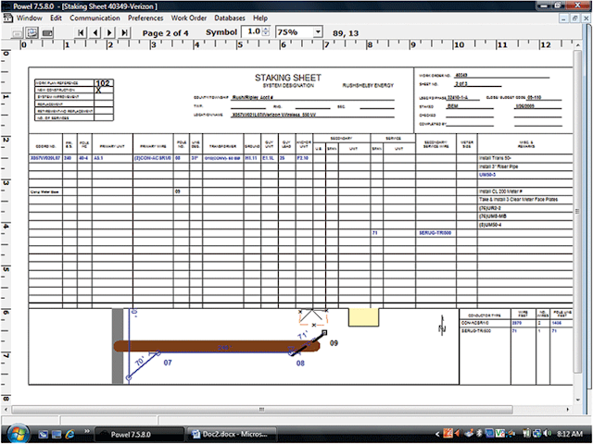Viewport: 593px width, 444px height.
Task: Click the Page 2 of 4 indicator
Action: point(165,33)
